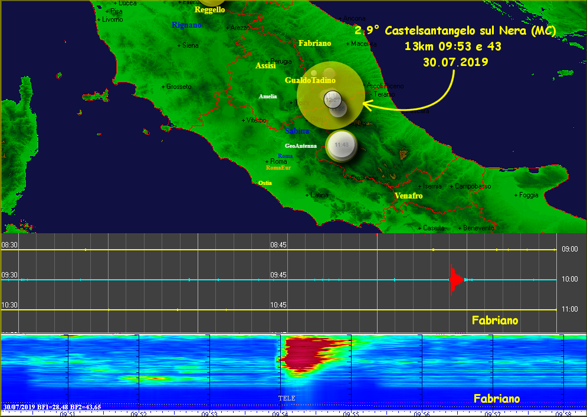Select the Assisi station label
This screenshot has height=417, width=587.
[x=265, y=66]
